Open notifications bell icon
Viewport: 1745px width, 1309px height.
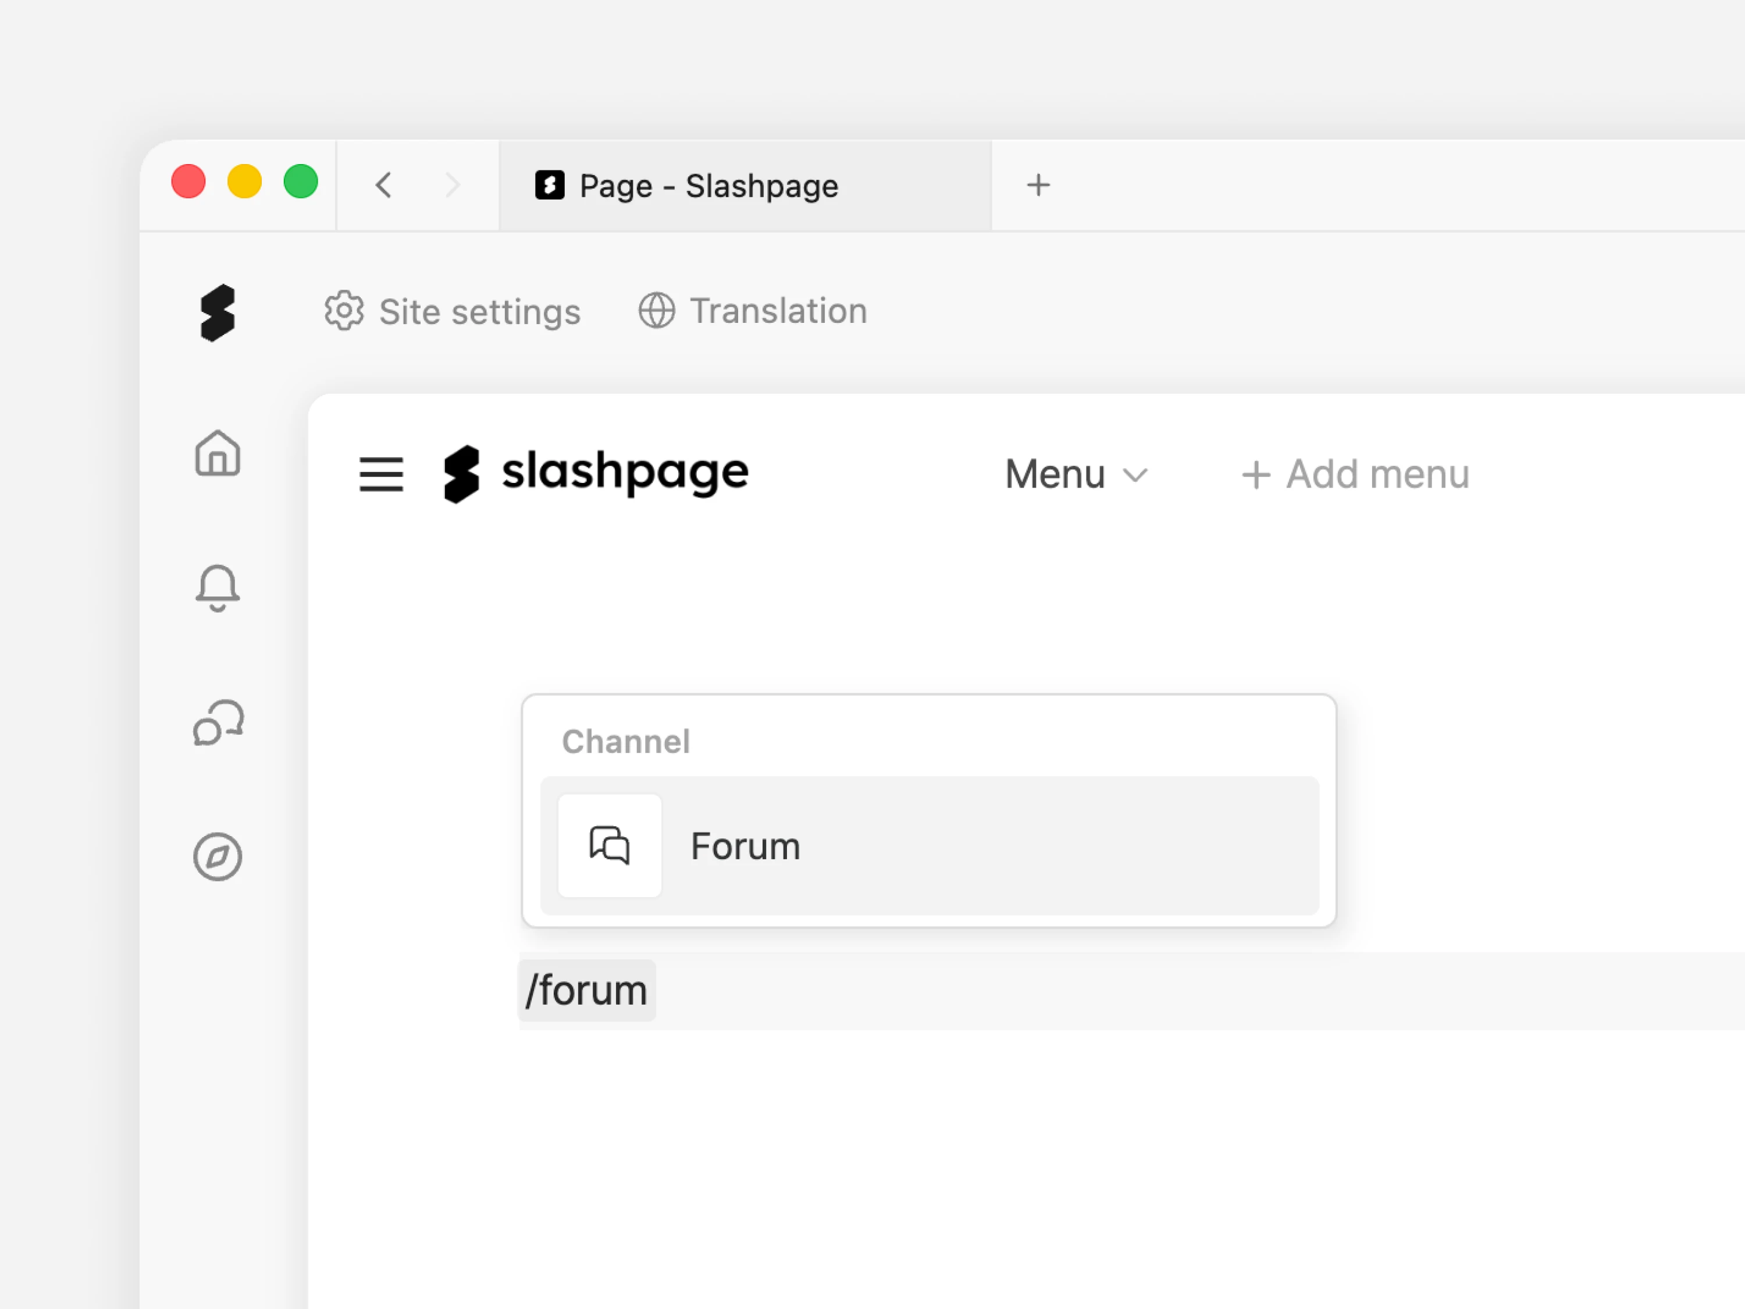point(218,588)
